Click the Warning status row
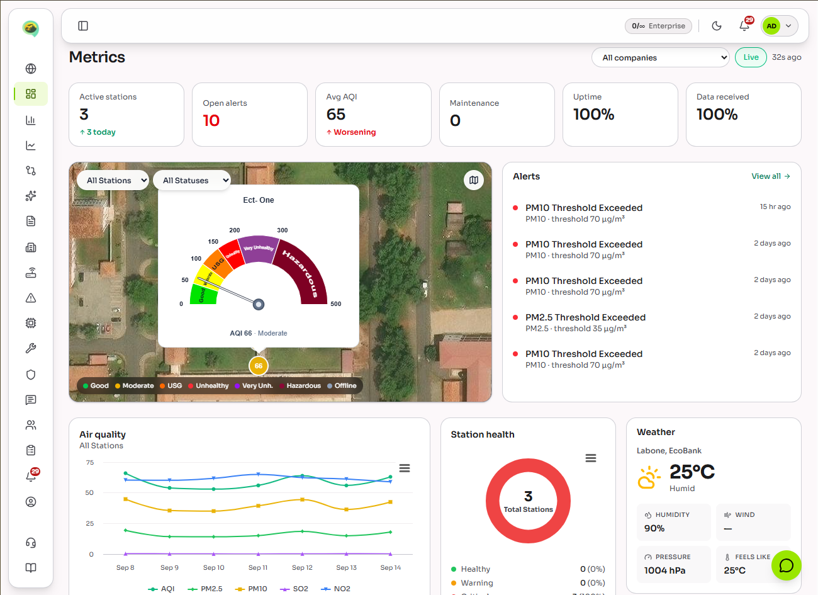818x595 pixels. [x=528, y=583]
